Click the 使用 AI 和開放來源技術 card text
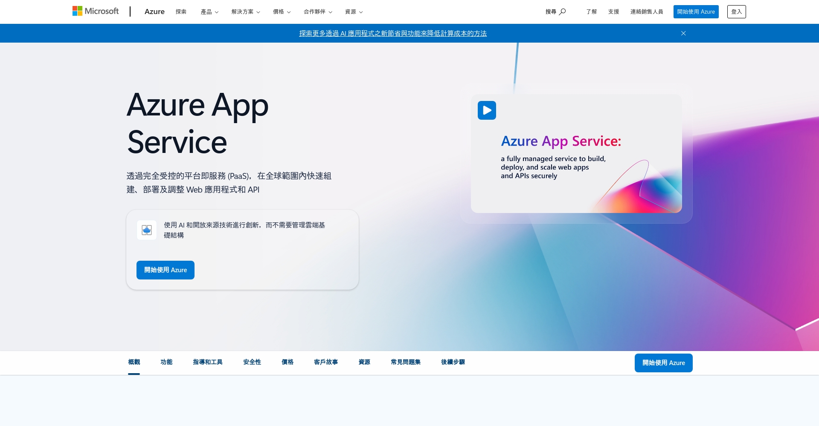The height and width of the screenshot is (426, 819). (244, 230)
